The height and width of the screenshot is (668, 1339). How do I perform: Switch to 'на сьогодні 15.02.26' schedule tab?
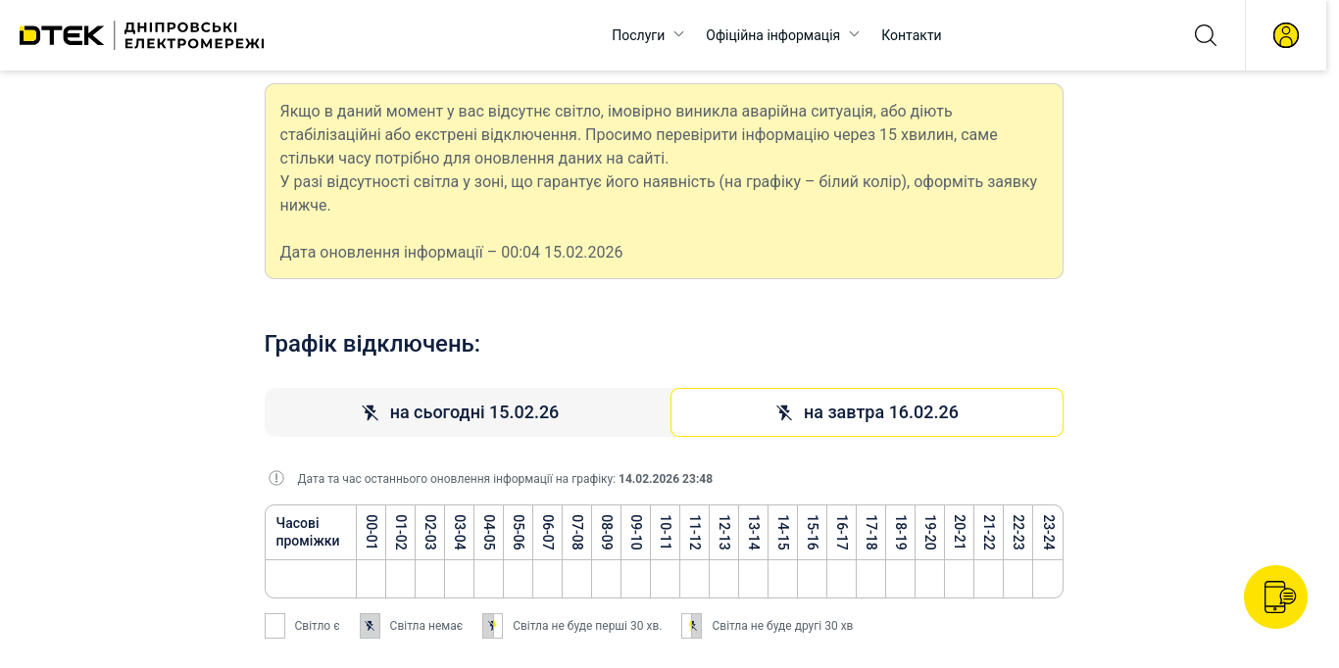(x=468, y=412)
